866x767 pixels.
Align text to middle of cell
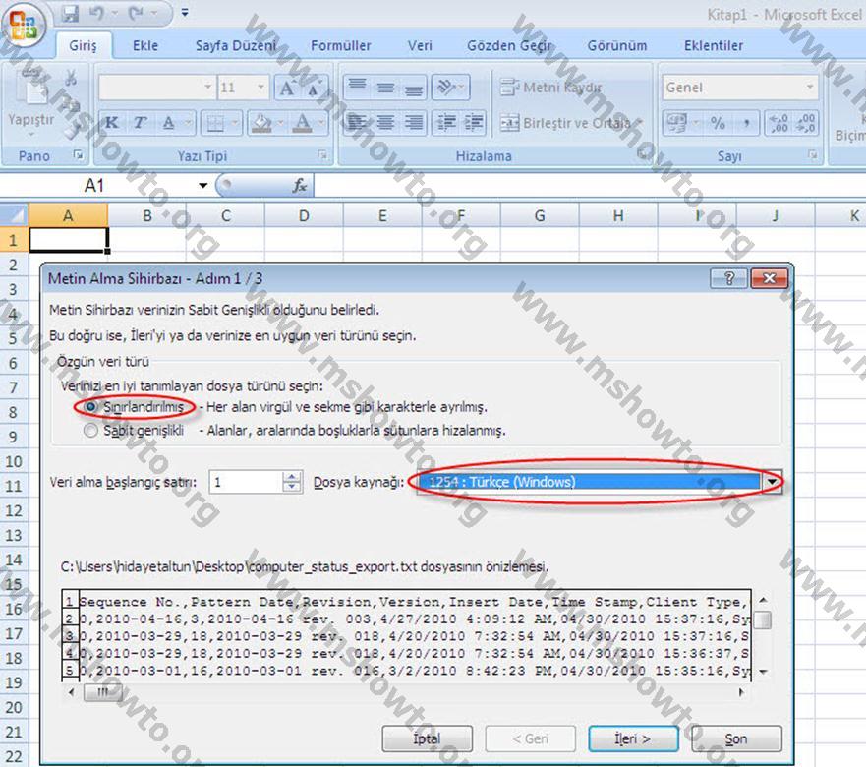click(x=385, y=87)
